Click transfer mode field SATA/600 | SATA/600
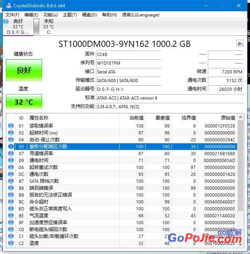 [x=128, y=81]
